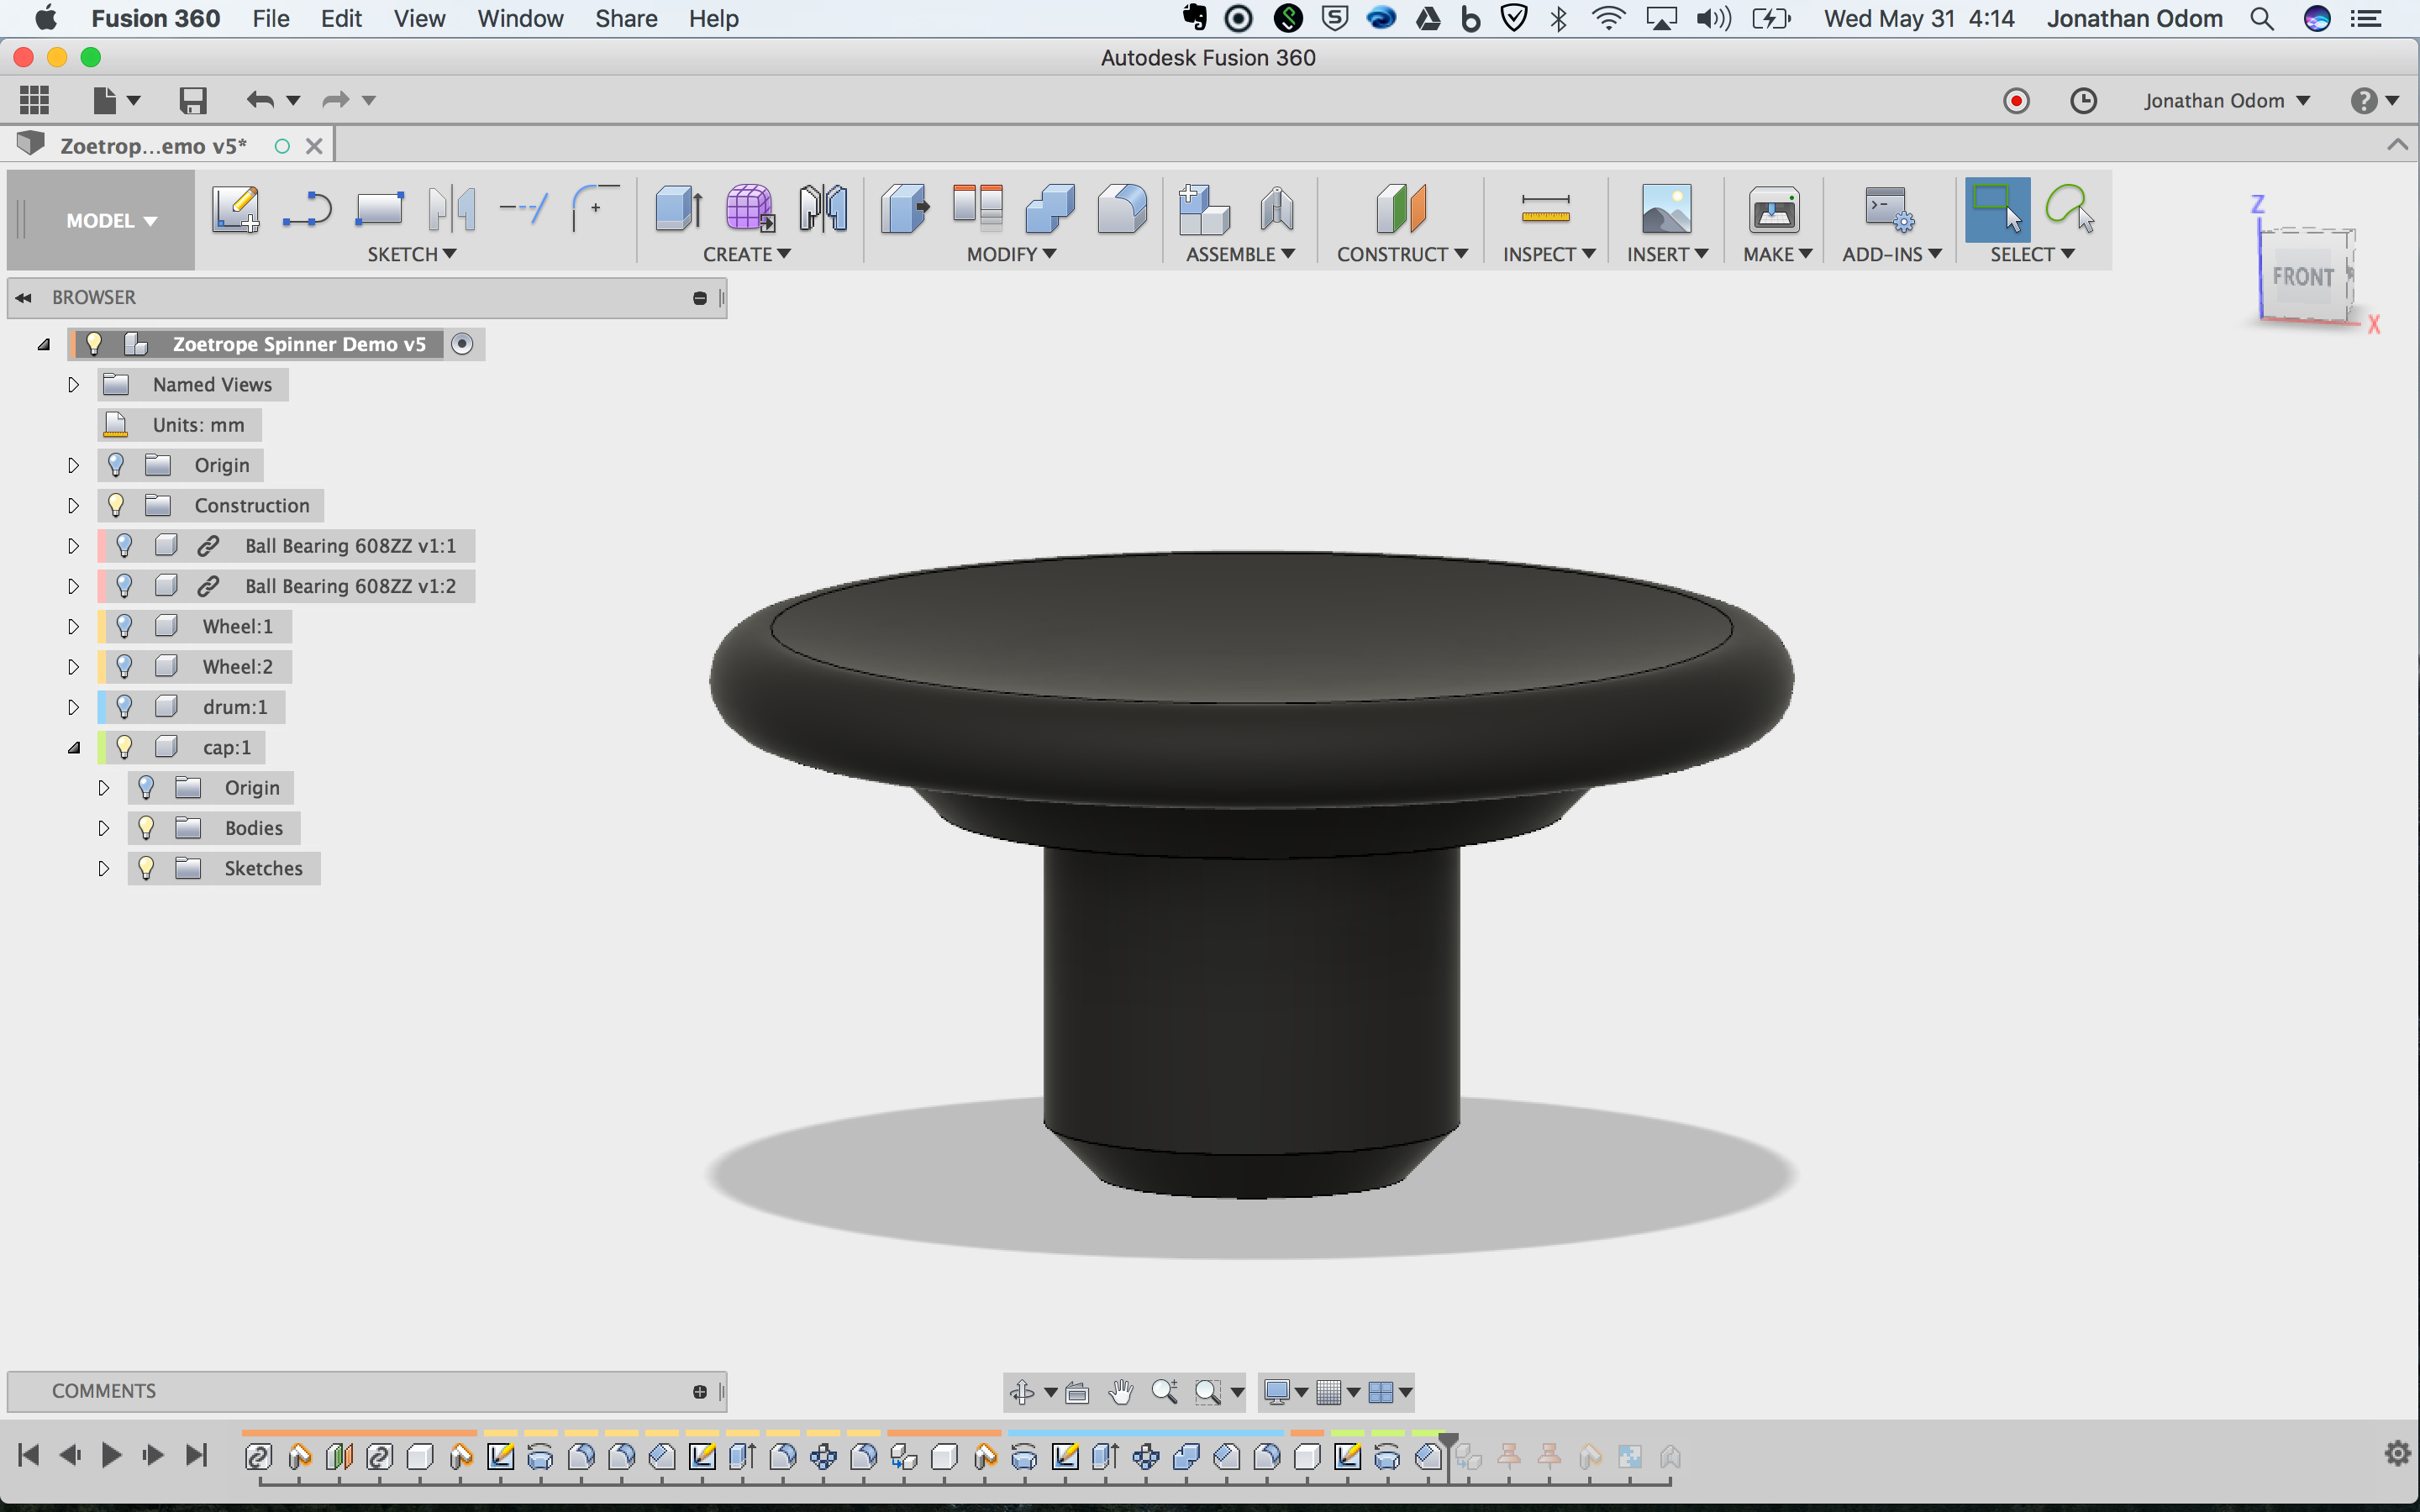Select the Fillet tool in Modify
This screenshot has height=1512, width=2420.
click(1121, 209)
